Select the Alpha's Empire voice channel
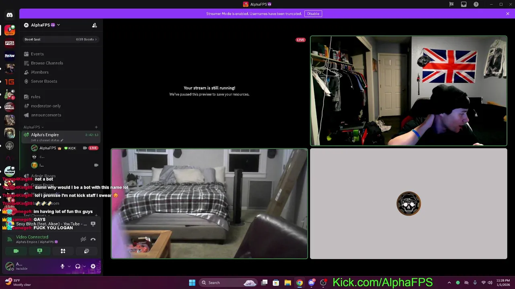 tap(61, 137)
